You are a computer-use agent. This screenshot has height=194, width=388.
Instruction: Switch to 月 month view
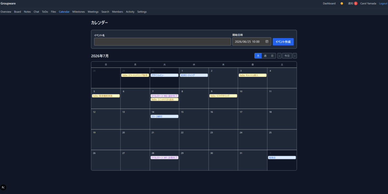[258, 56]
